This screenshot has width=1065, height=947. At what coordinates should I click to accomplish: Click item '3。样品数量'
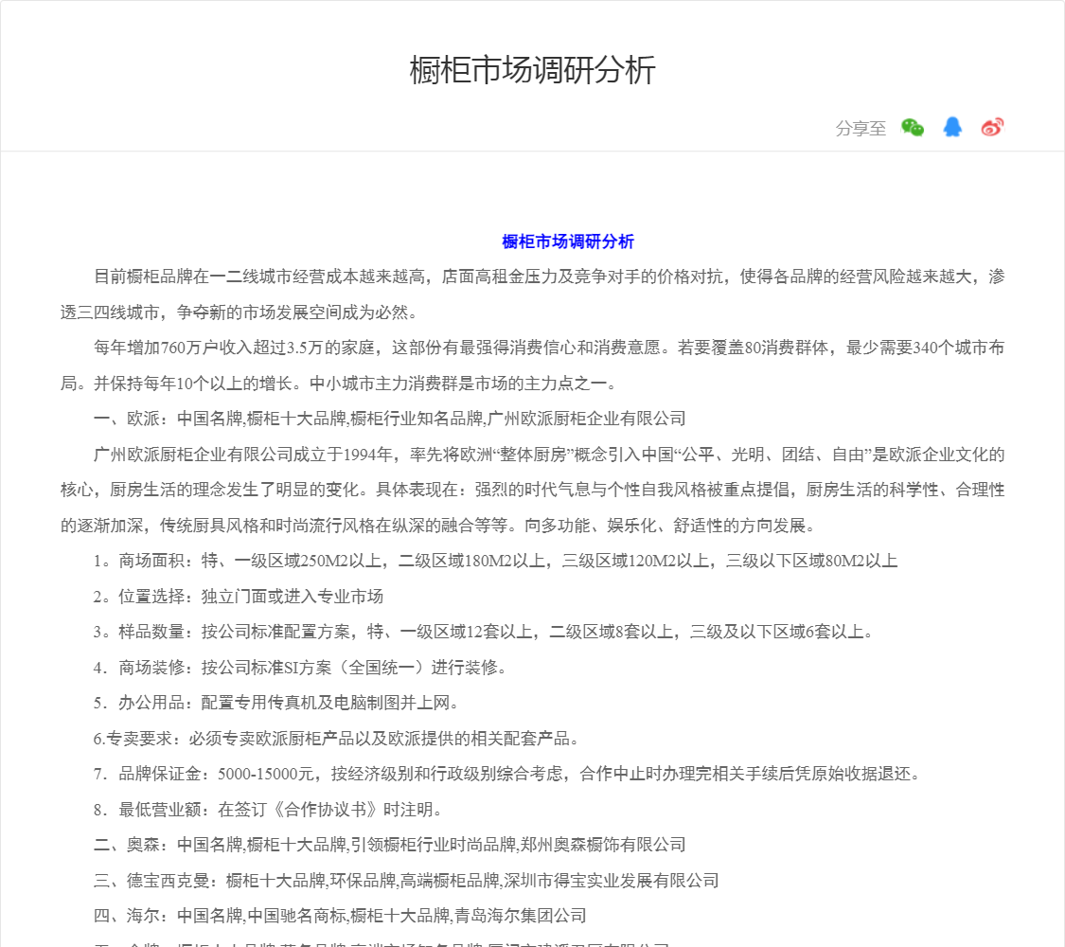click(483, 632)
